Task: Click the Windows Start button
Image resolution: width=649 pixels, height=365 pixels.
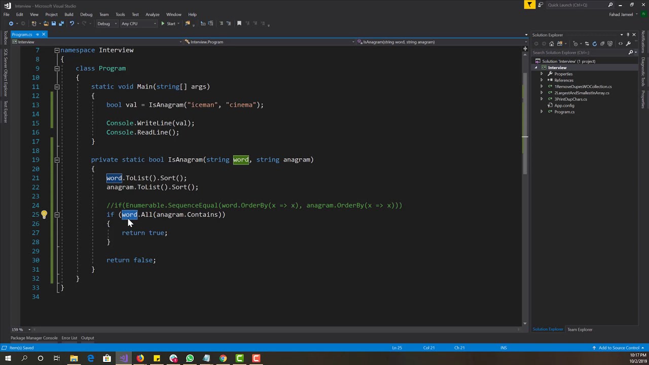Action: click(x=8, y=358)
